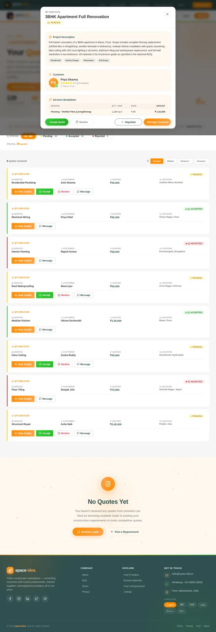Sort quotes by Amount descending

point(201,161)
